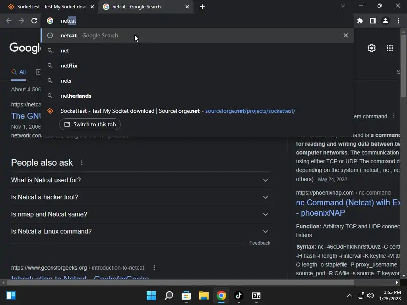Click the horizontal scrollbar thumb
The image size is (407, 305).
click(x=180, y=282)
